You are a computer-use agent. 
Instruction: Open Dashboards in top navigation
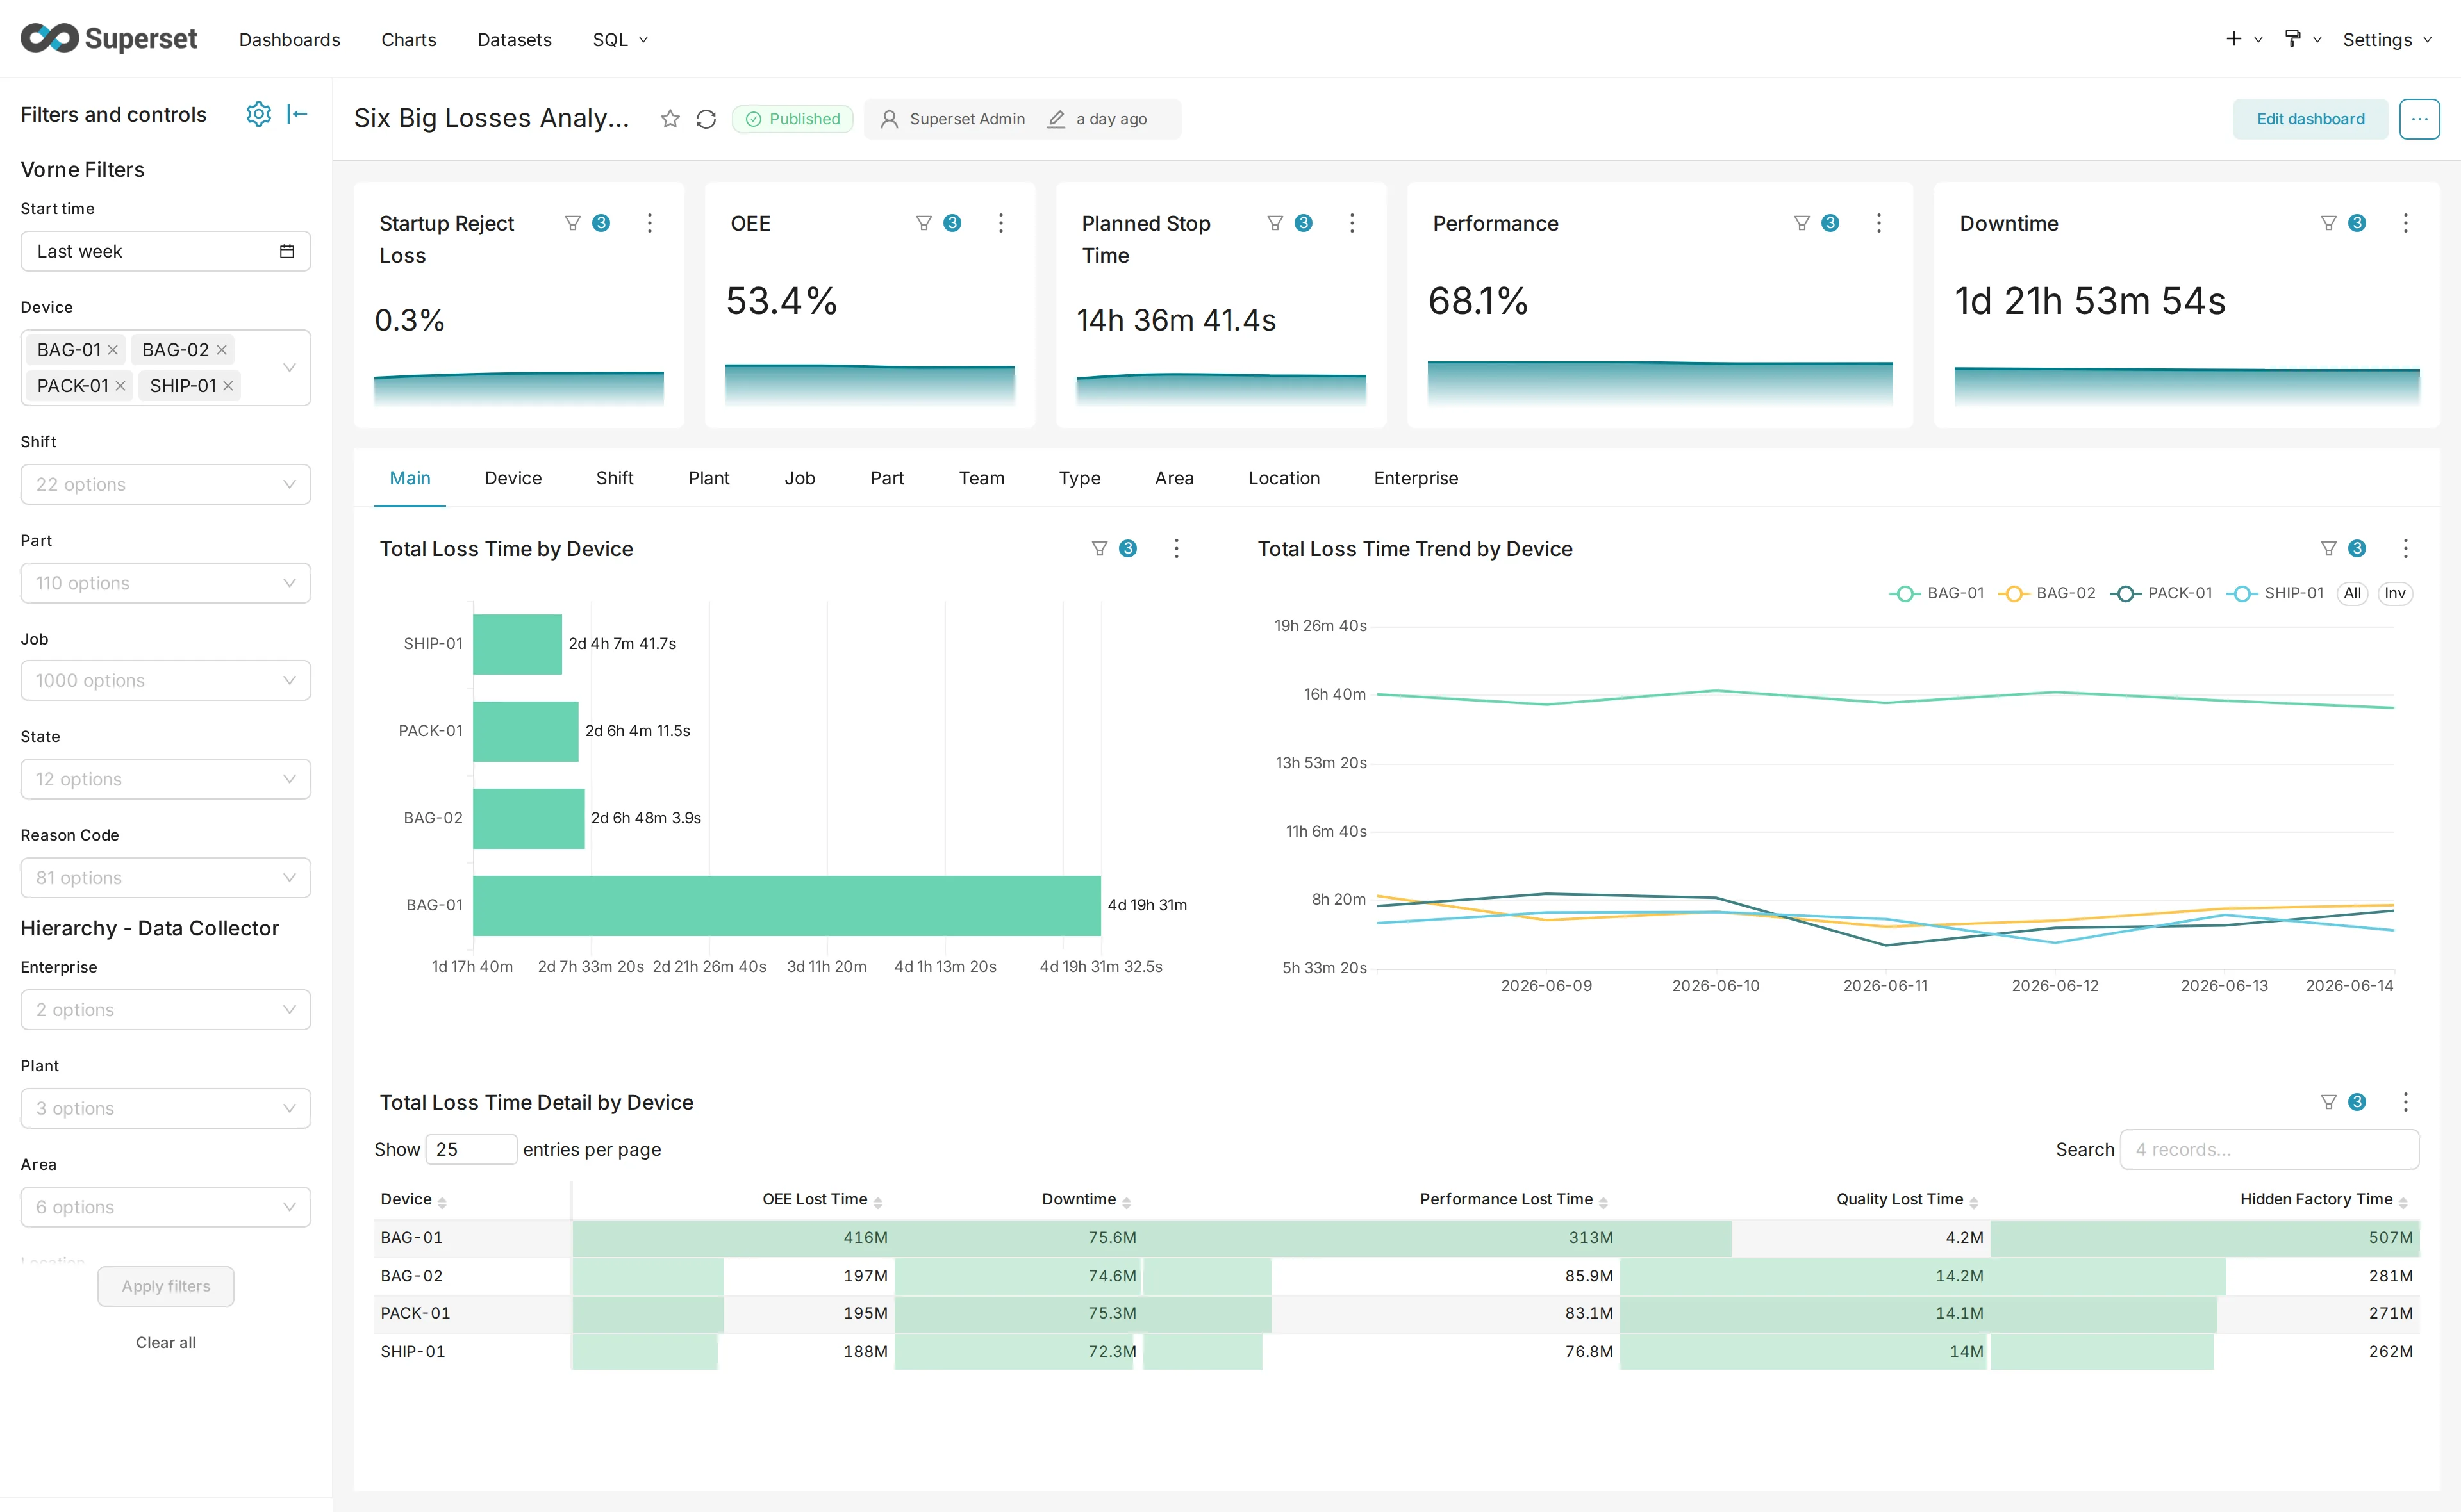click(x=290, y=40)
